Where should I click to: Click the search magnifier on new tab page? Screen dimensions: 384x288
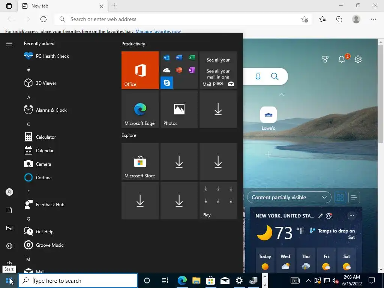(275, 76)
